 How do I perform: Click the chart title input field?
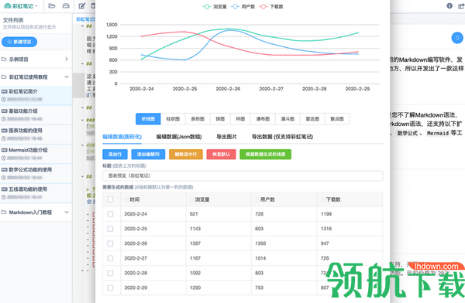243,175
